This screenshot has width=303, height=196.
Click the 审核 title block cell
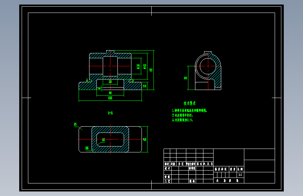[x=167, y=177]
